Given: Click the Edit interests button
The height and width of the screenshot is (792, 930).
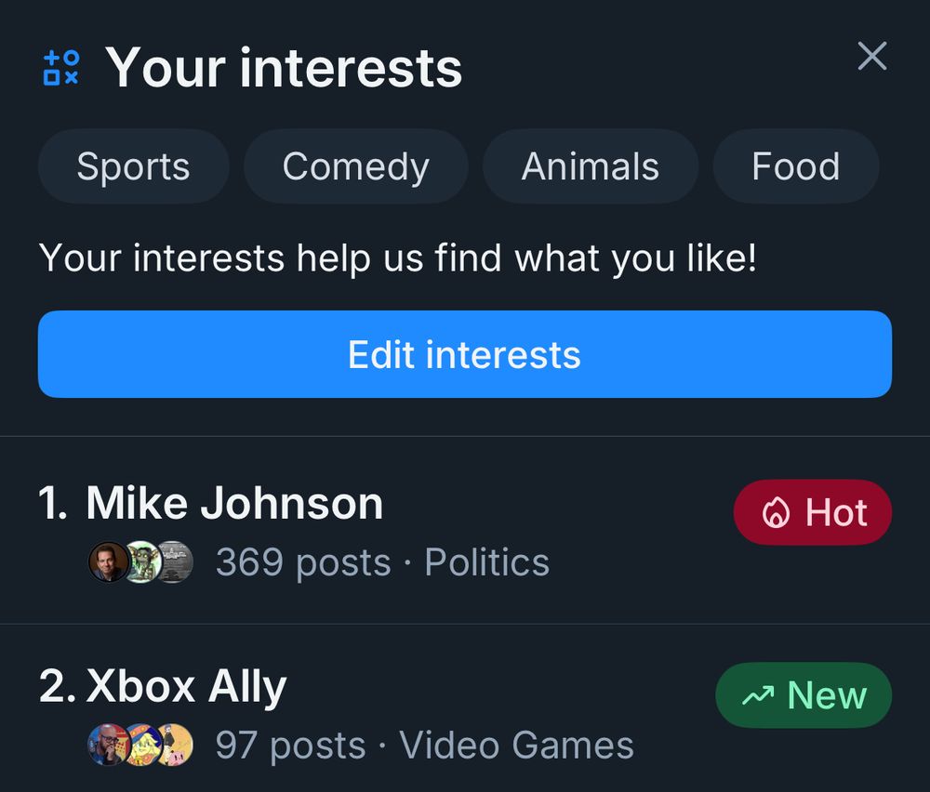Looking at the screenshot, I should [x=463, y=354].
